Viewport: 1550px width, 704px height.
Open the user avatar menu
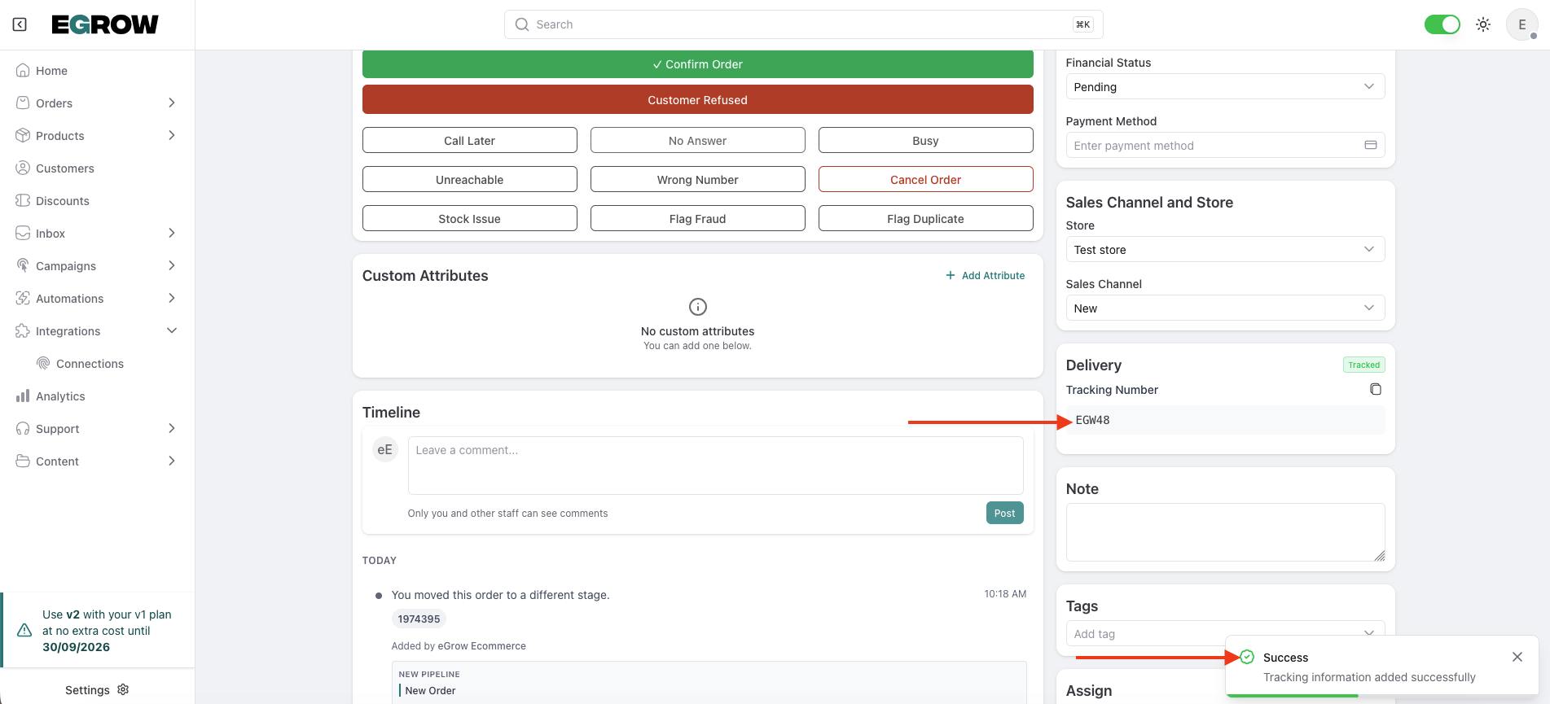pyautogui.click(x=1521, y=24)
